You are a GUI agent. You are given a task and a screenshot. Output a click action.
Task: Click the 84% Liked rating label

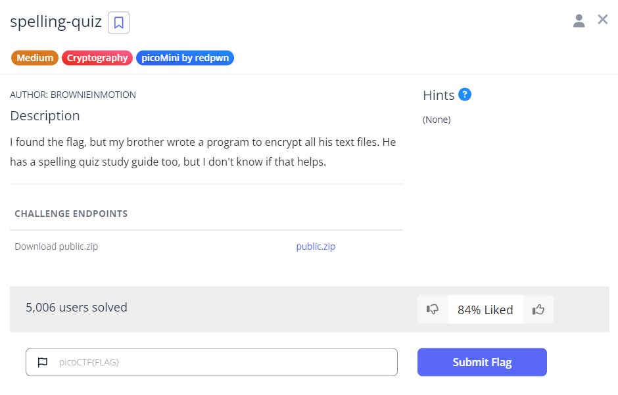pyautogui.click(x=485, y=310)
